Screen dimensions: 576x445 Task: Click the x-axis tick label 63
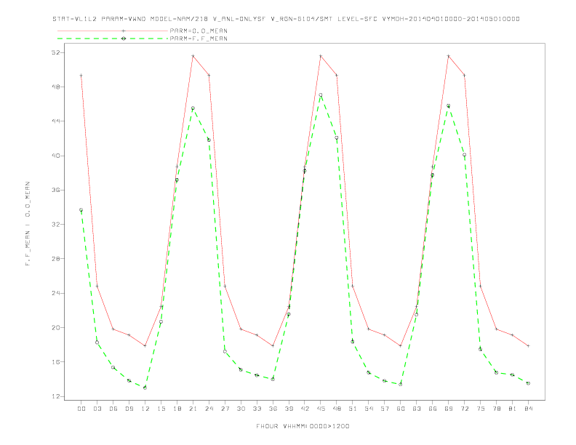(x=417, y=409)
